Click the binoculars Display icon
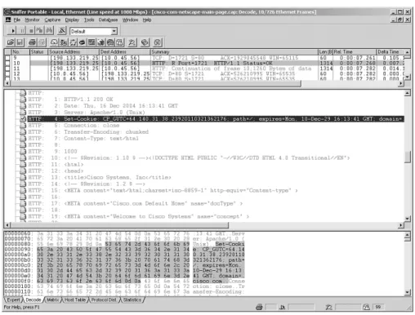The width and height of the screenshot is (415, 315). tap(49, 31)
